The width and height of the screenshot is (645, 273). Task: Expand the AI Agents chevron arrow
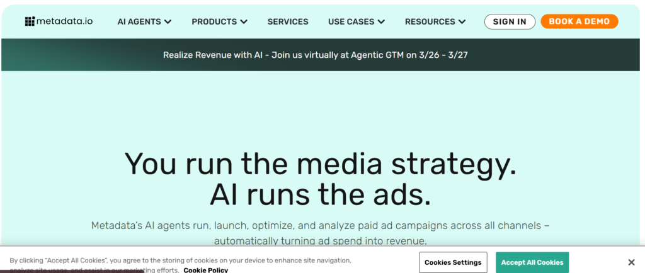[168, 22]
